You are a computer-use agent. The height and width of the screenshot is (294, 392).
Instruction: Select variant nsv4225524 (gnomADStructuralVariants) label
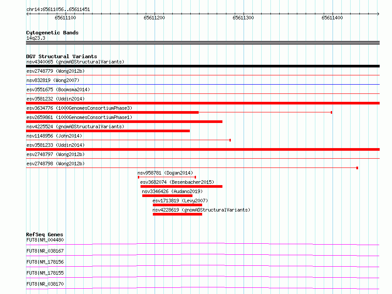click(75, 127)
